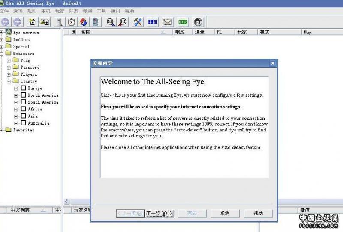
Task: Select the Buddies folder
Action: [21, 39]
